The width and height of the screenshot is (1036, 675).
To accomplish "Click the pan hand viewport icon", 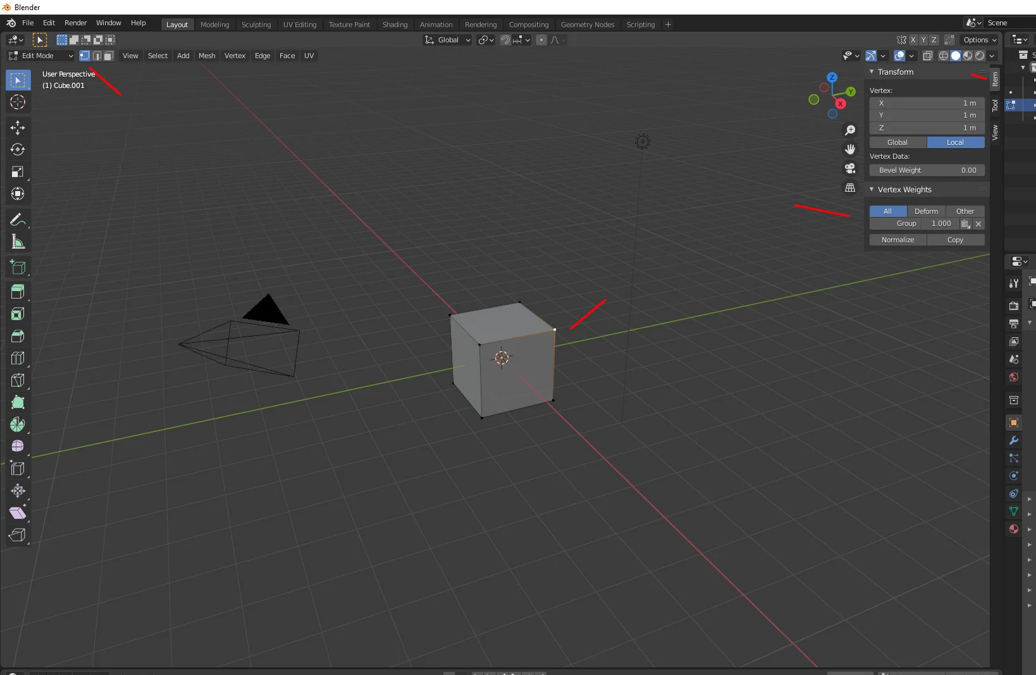I will (850, 149).
